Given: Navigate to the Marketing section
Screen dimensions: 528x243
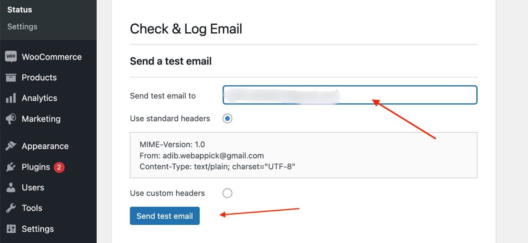Looking at the screenshot, I should pos(41,119).
